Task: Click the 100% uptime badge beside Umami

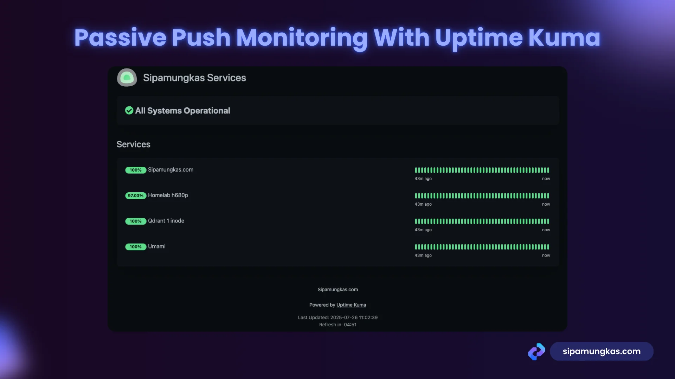Action: pyautogui.click(x=136, y=247)
